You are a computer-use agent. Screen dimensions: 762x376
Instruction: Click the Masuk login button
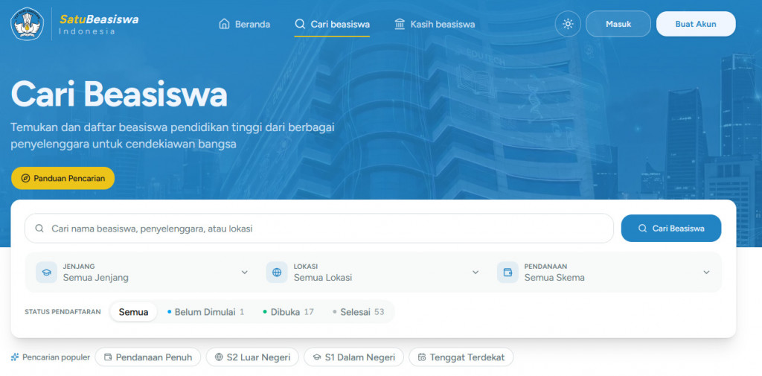[x=618, y=24]
